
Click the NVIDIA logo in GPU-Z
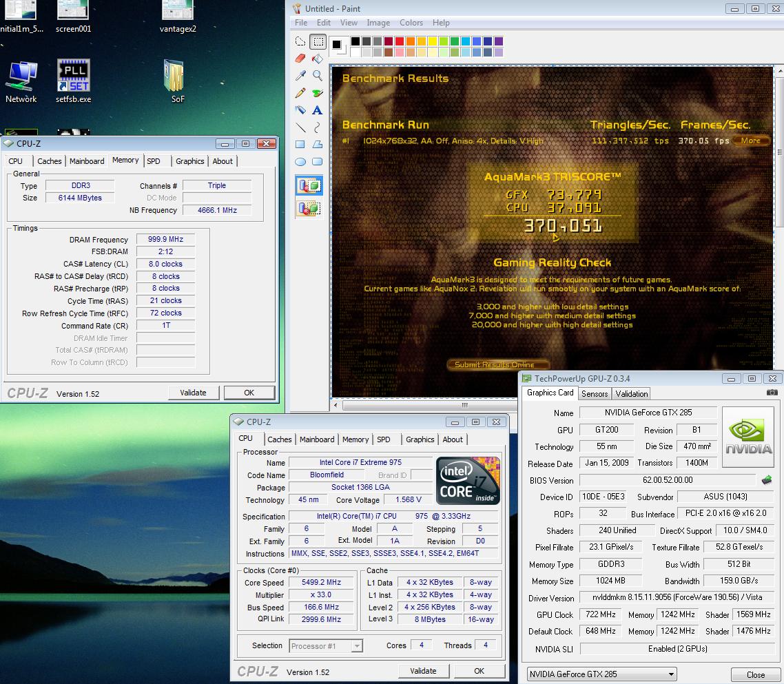(748, 437)
